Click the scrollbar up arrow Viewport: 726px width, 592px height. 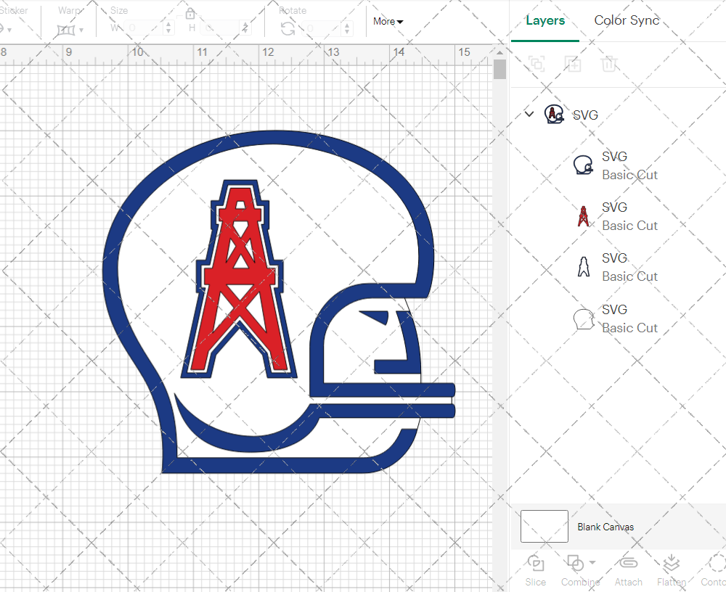(x=499, y=52)
